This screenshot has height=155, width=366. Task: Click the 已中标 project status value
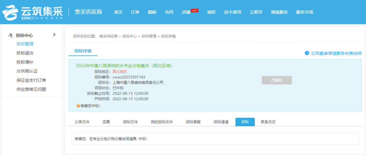118,88
